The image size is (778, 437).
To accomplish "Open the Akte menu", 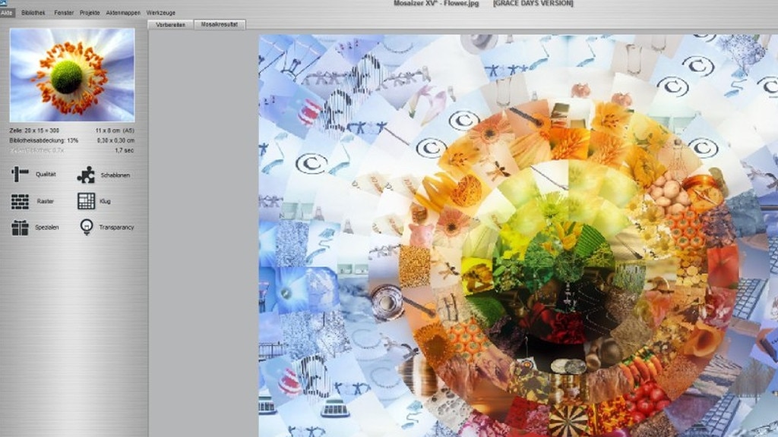I will (7, 12).
